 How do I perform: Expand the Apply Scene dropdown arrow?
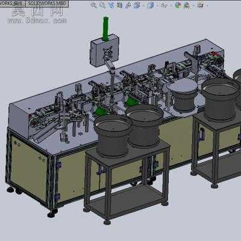pyautogui.click(x=193, y=5)
